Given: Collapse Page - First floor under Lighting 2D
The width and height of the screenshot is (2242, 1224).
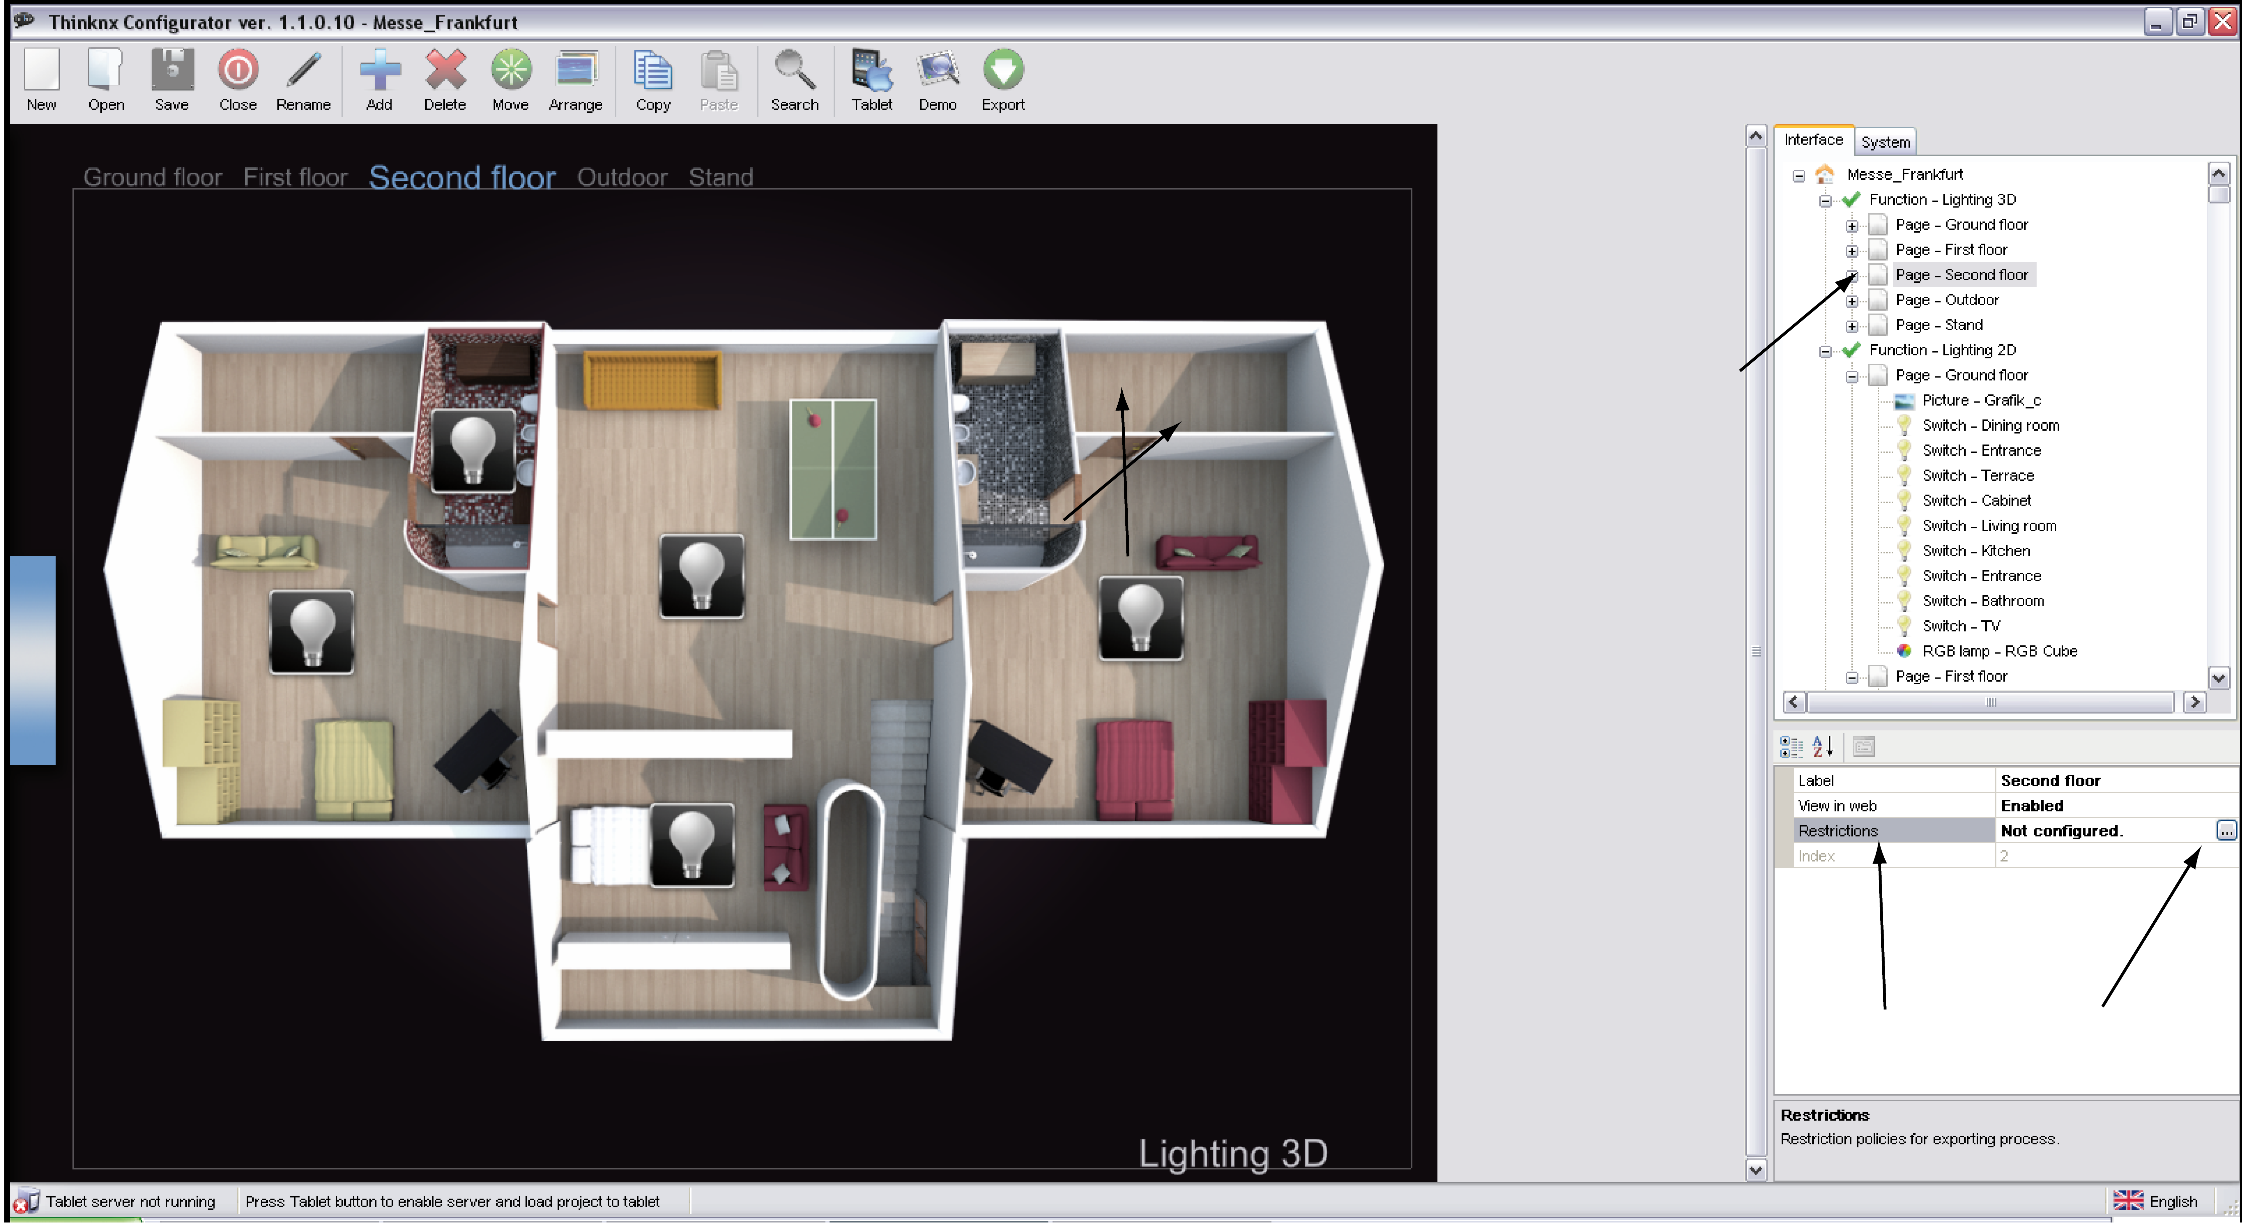Looking at the screenshot, I should (x=1852, y=677).
